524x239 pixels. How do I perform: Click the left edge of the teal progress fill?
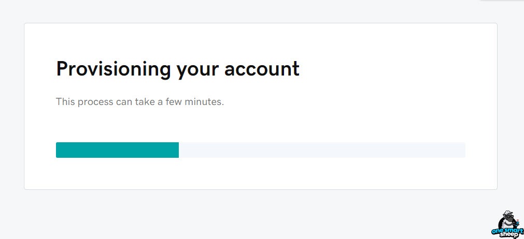click(x=57, y=150)
